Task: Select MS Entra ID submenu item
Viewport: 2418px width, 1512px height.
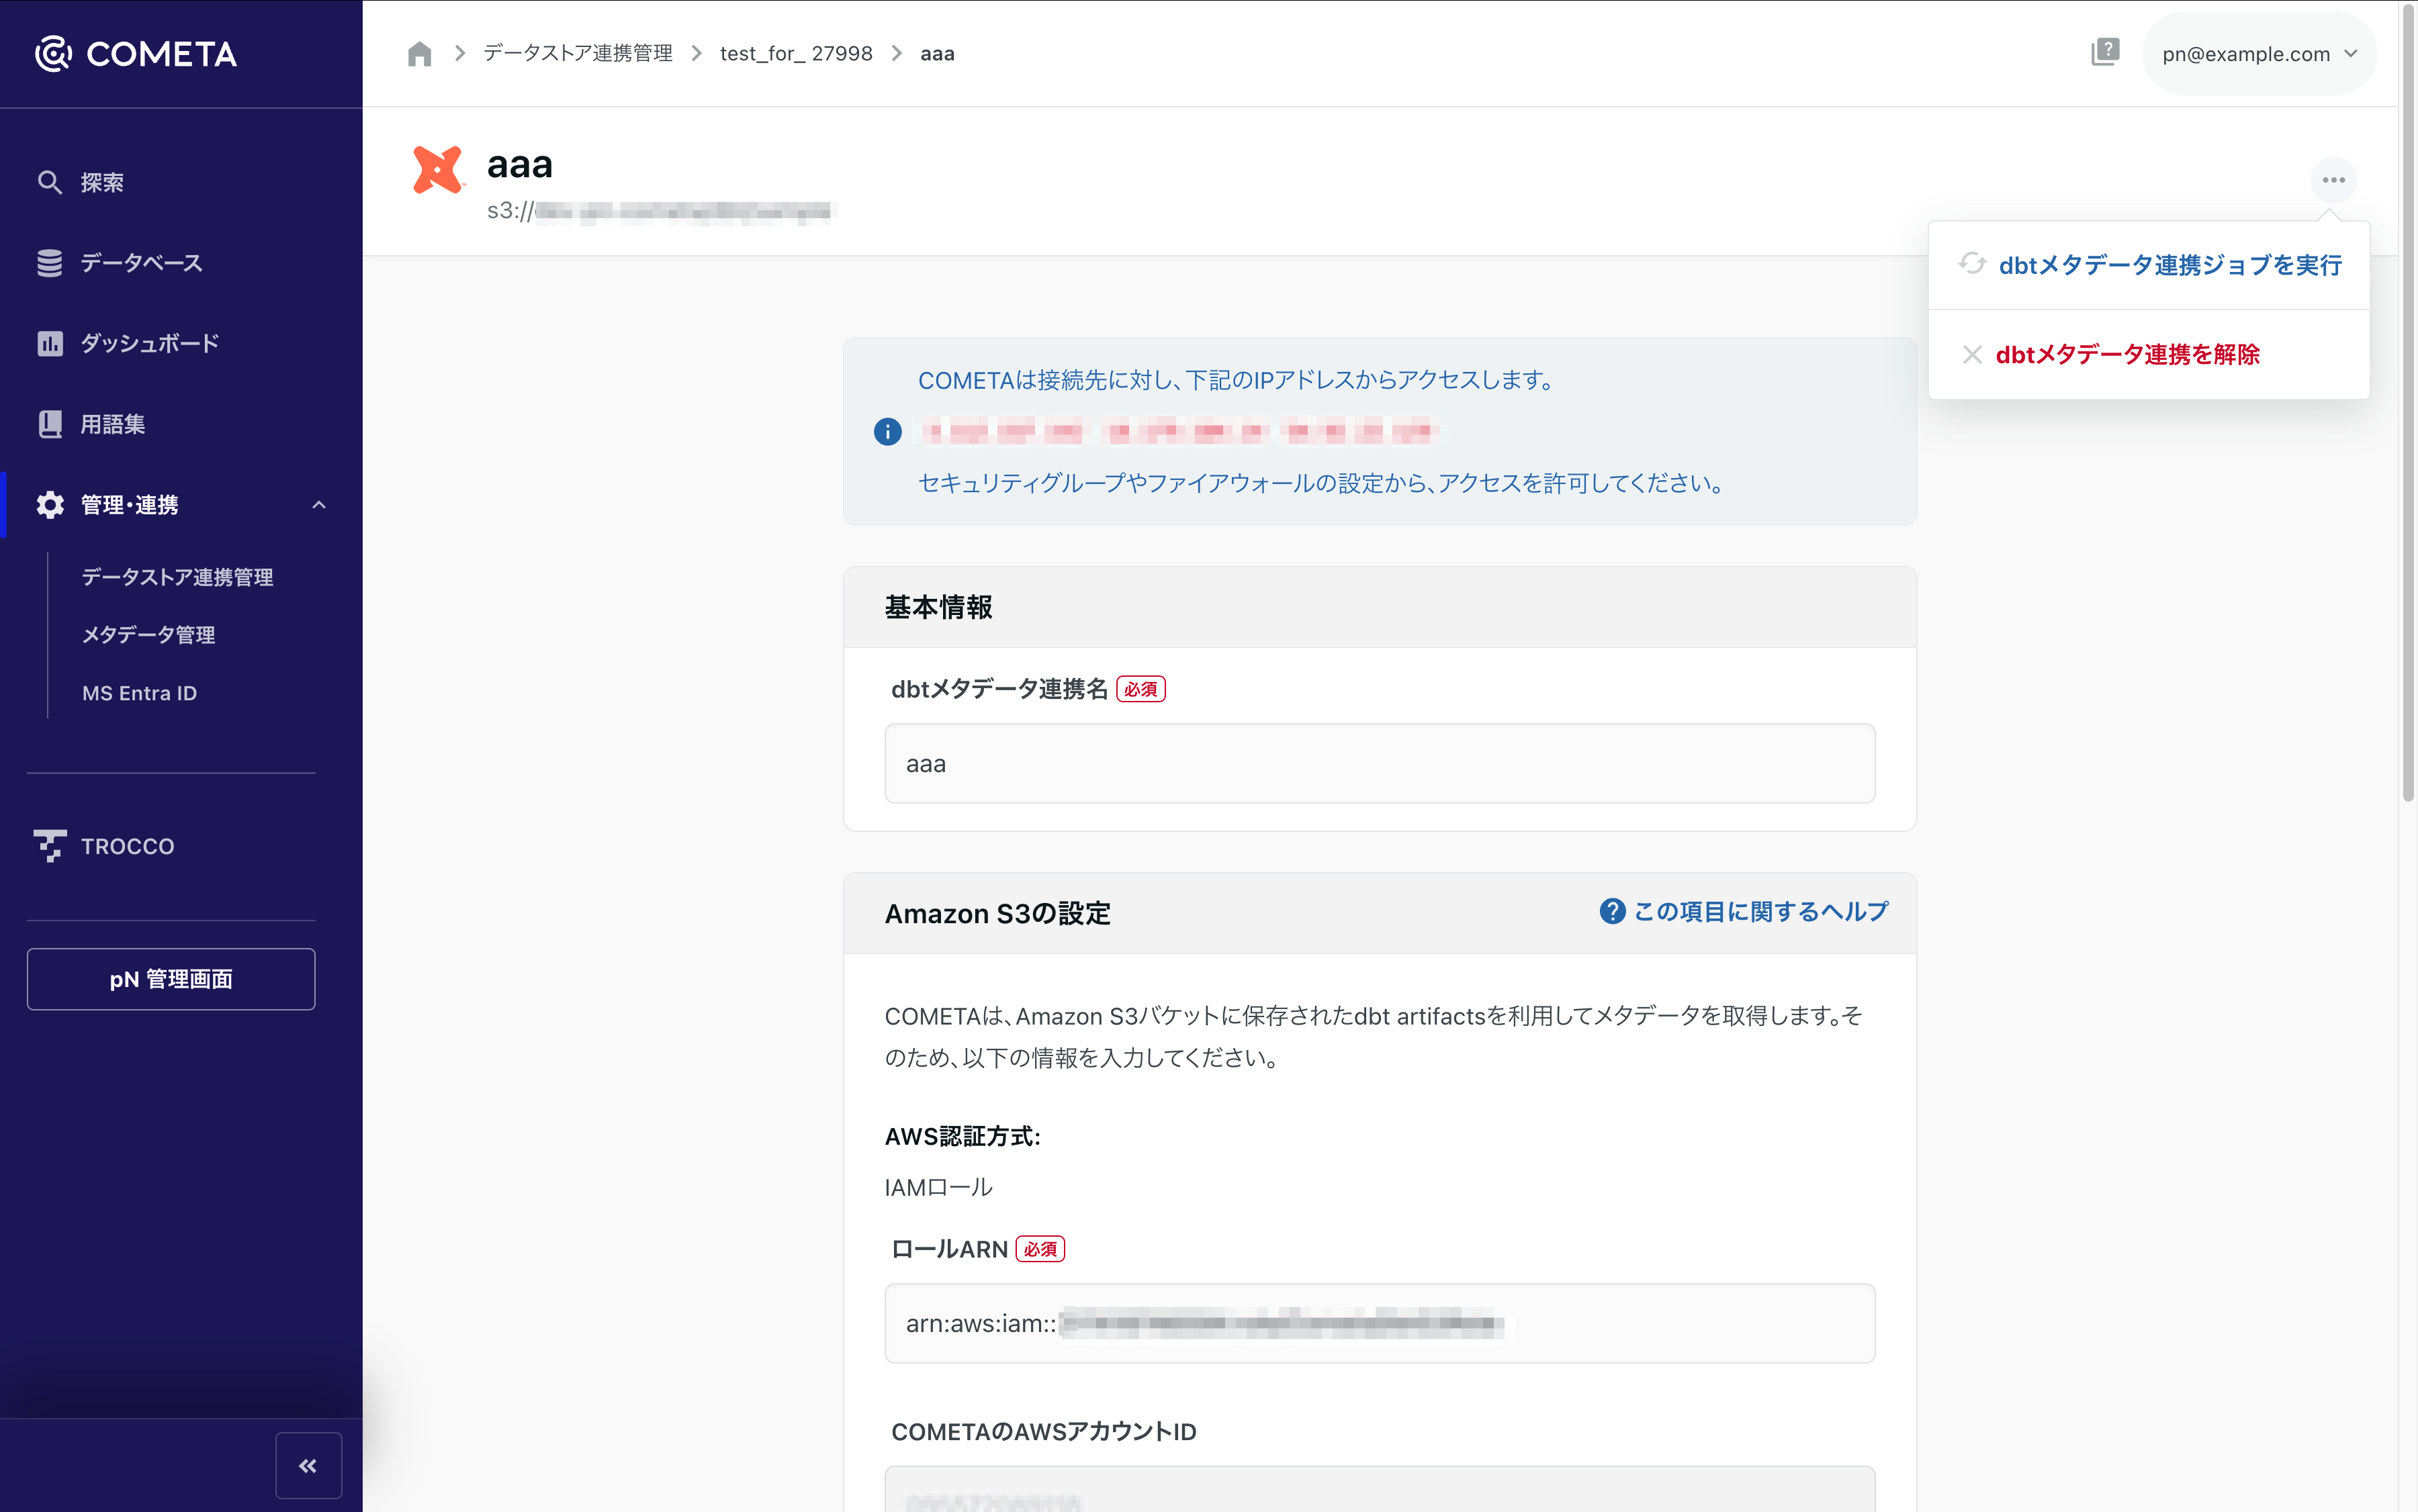Action: tap(139, 693)
